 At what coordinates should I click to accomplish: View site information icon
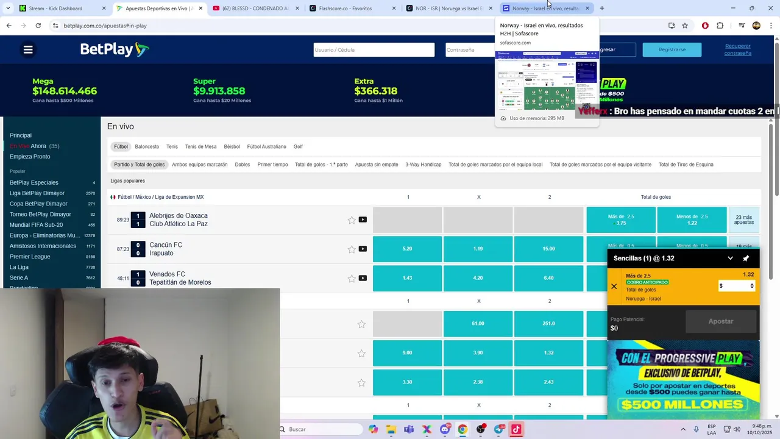click(55, 26)
